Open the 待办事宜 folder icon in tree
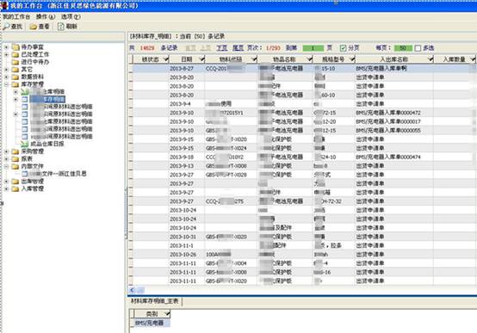Screen dimensions: 477x333 [15, 47]
